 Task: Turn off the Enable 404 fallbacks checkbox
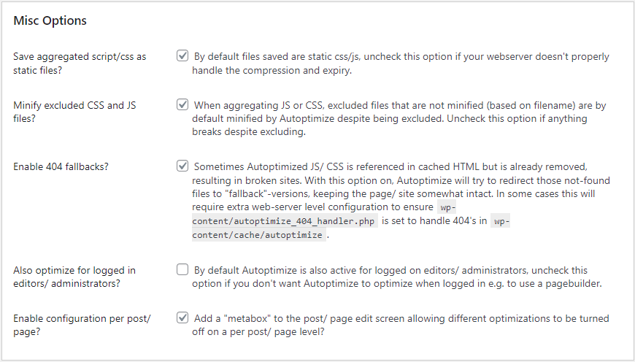point(182,166)
